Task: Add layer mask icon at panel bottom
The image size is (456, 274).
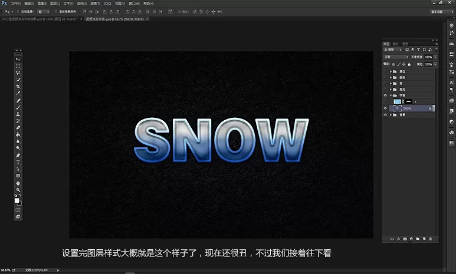Action: (x=405, y=239)
